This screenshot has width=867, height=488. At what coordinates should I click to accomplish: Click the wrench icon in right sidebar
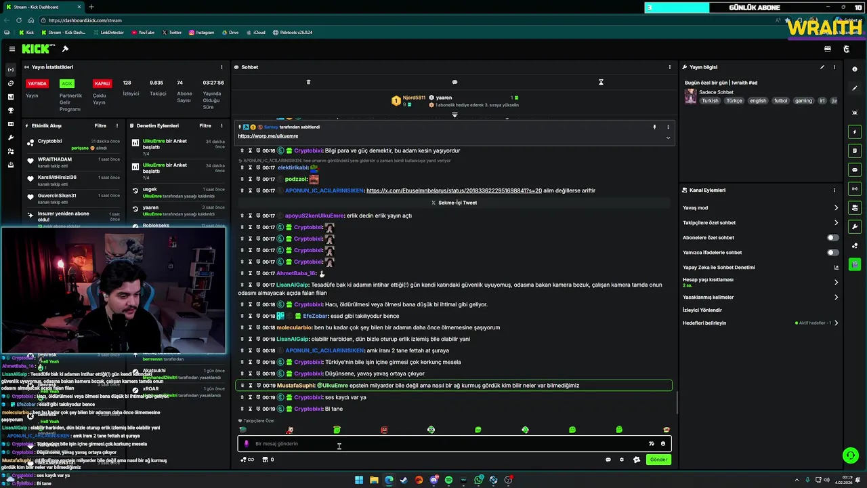[855, 226]
